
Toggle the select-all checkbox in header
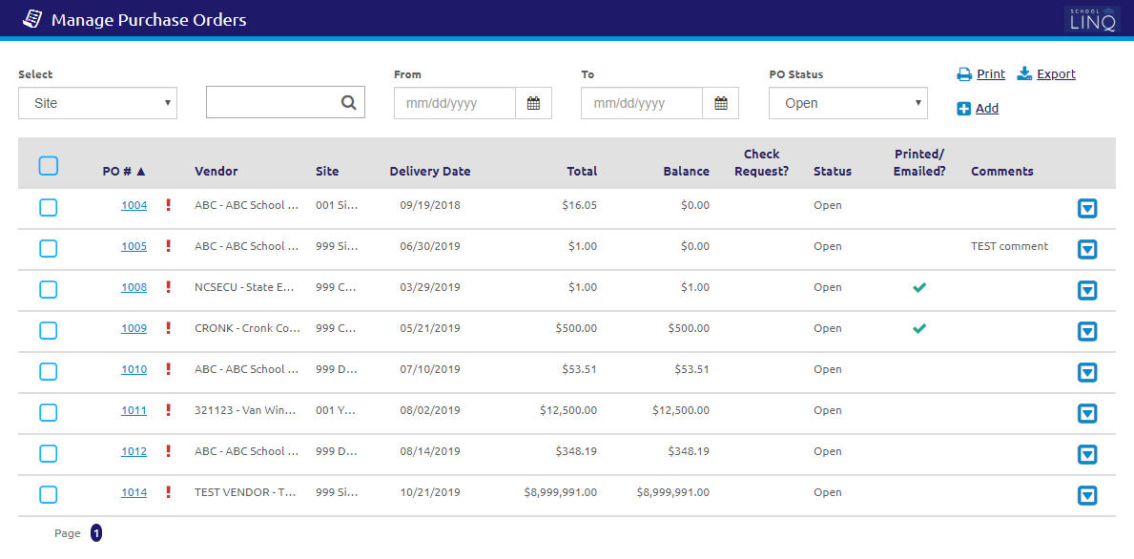click(49, 166)
